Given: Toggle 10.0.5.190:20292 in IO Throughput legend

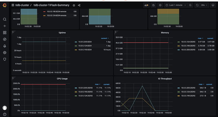Looking at the screenshot, I should tap(188, 96).
